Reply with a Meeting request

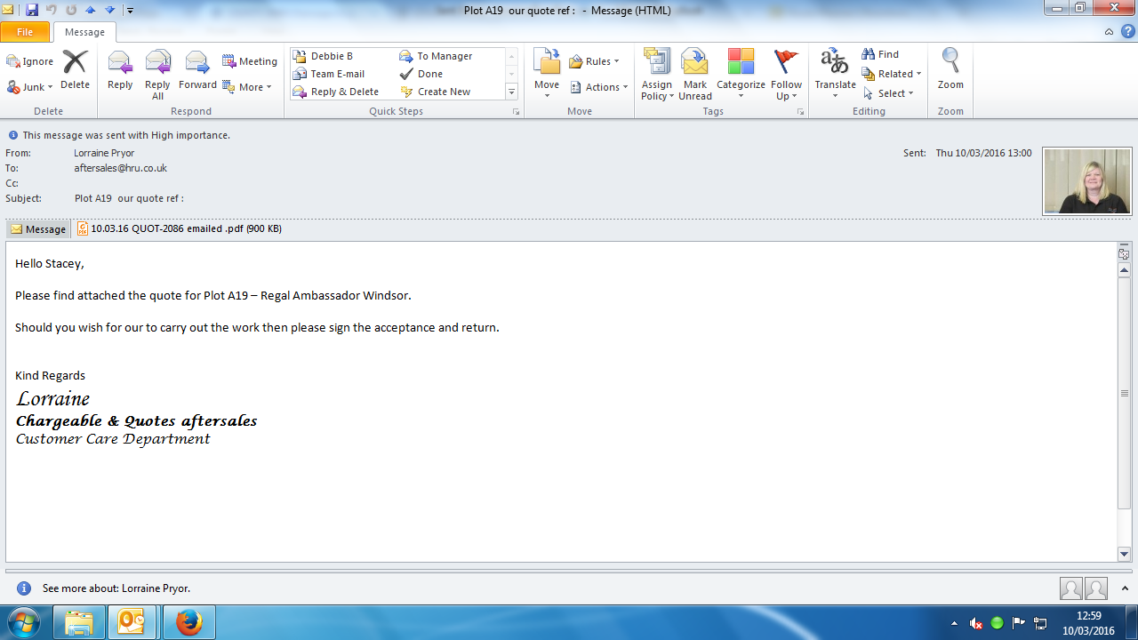(250, 61)
